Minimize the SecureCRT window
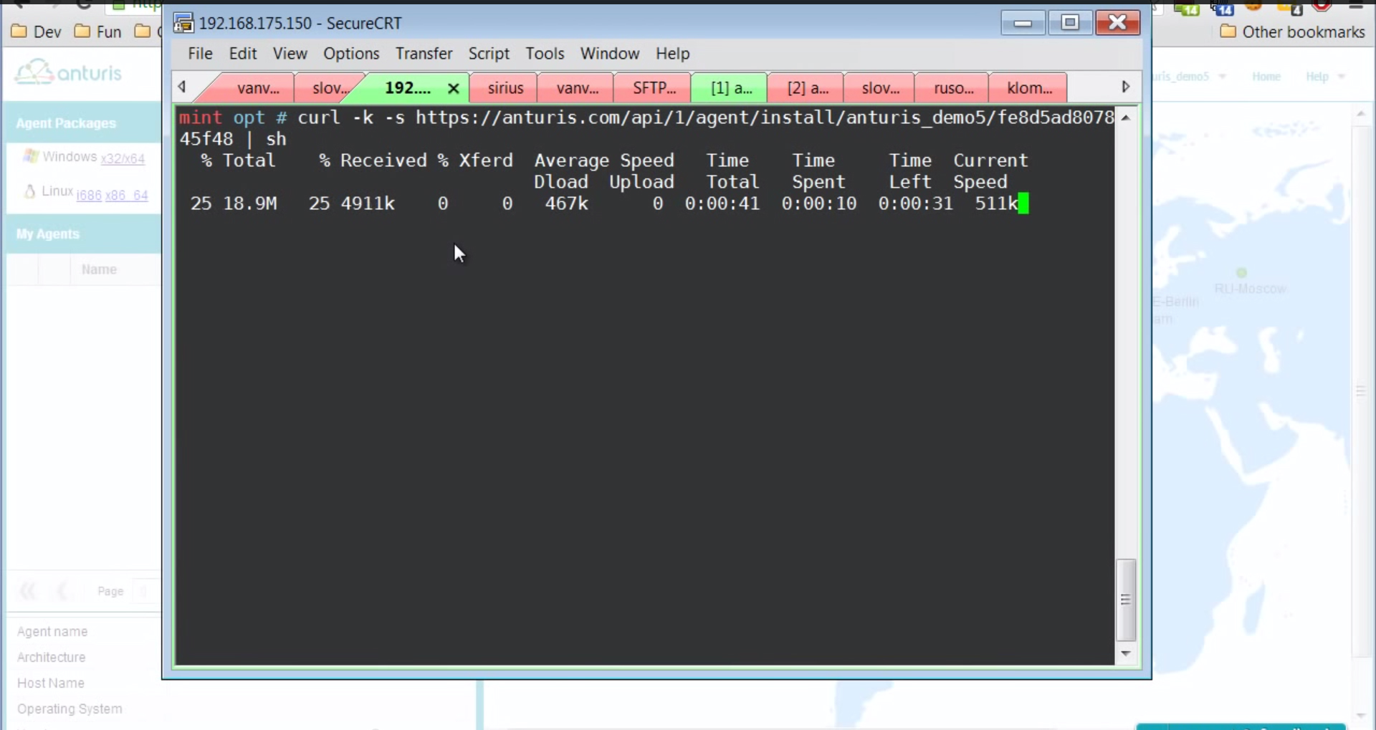The height and width of the screenshot is (730, 1376). (x=1023, y=23)
